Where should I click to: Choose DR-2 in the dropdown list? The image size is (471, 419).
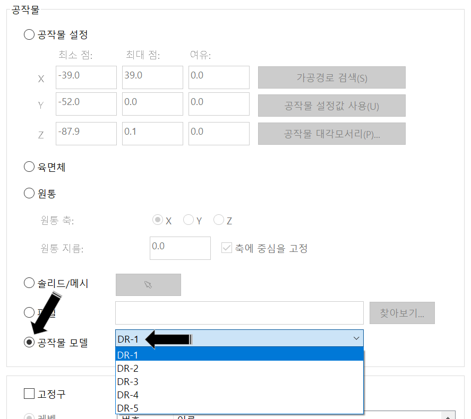click(x=239, y=368)
